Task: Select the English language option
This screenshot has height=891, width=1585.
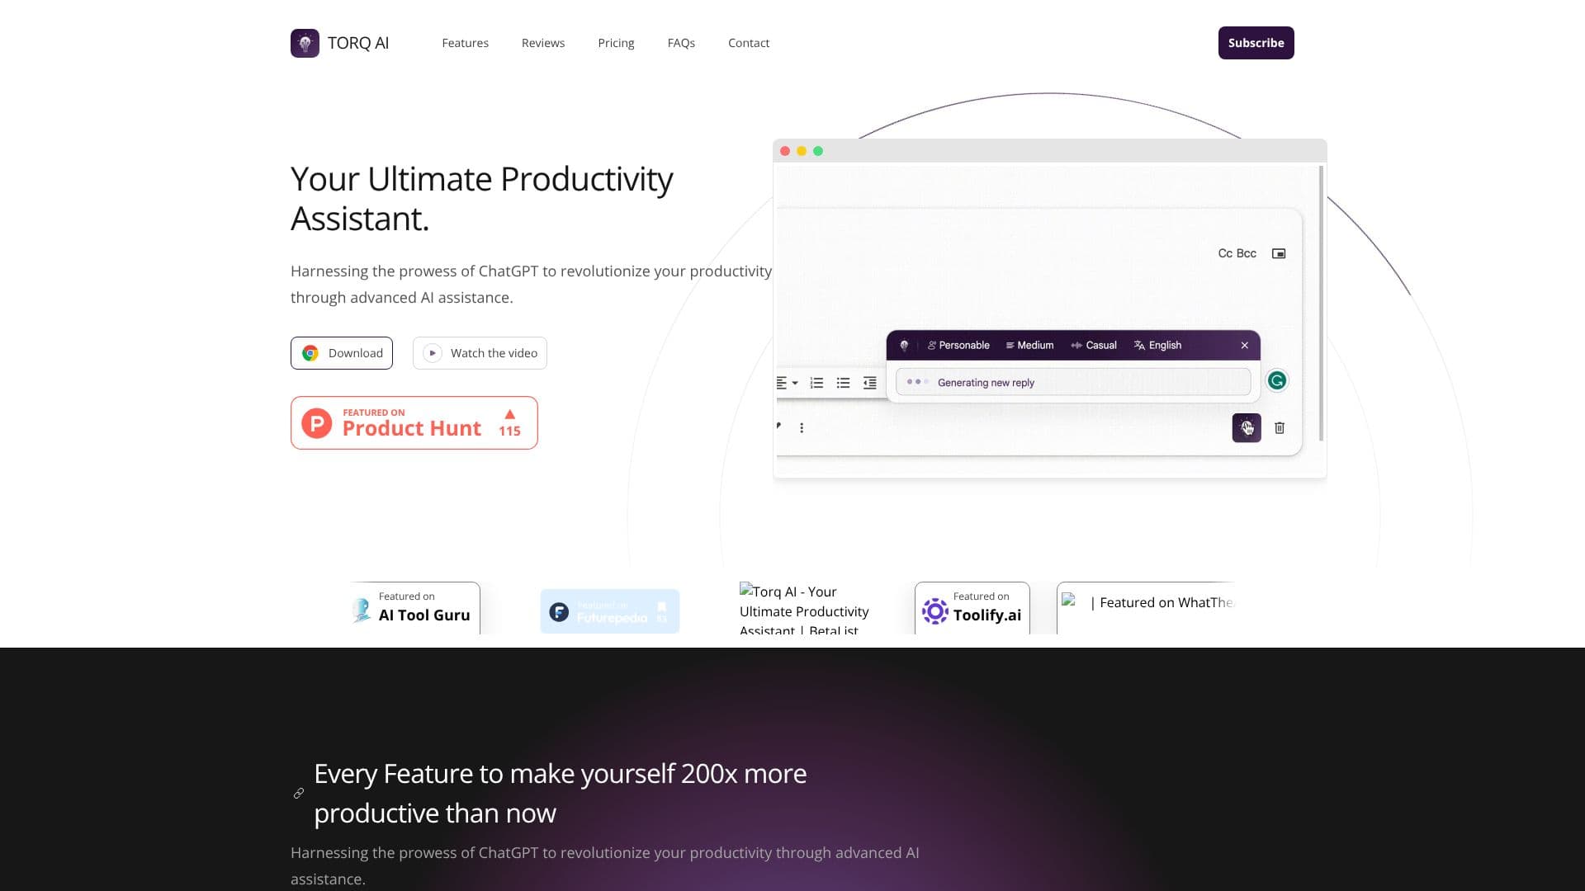Action: [1157, 346]
